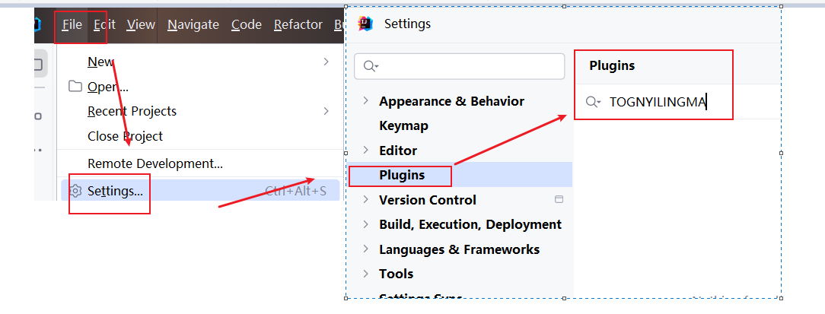Select Plugins in the settings tree
Viewport: 825px width, 314px height.
tap(402, 175)
